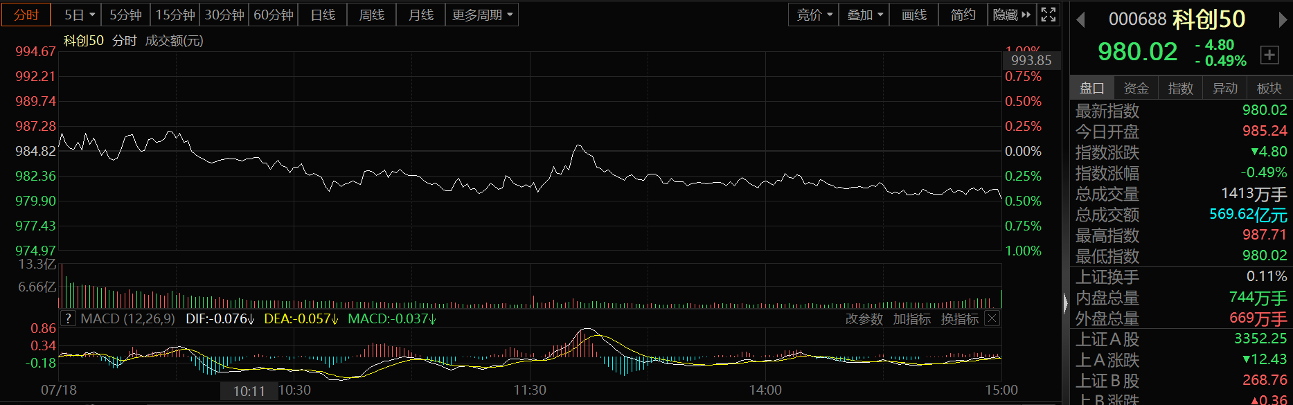
Task: Select the 资金 panel tab
Action: (x=1136, y=88)
